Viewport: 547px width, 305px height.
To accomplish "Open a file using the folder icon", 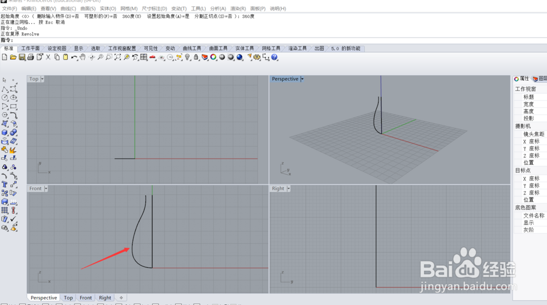I will click(13, 57).
